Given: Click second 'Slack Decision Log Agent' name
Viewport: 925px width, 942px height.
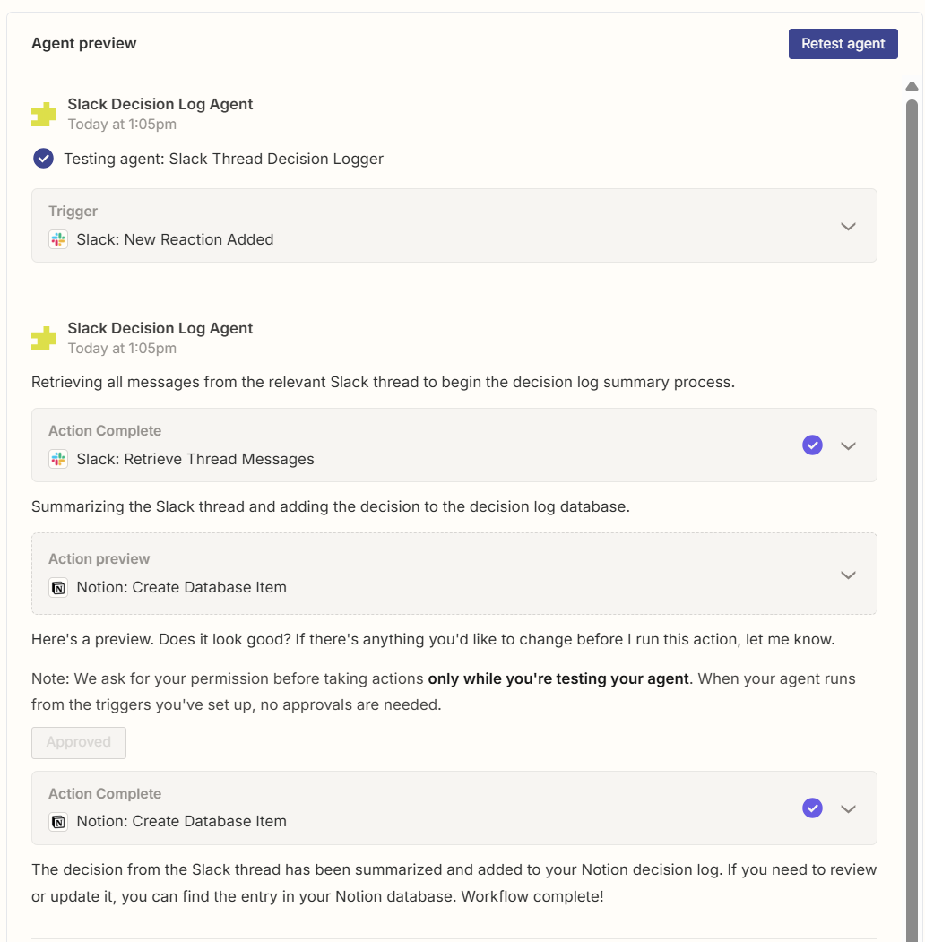Looking at the screenshot, I should [160, 329].
